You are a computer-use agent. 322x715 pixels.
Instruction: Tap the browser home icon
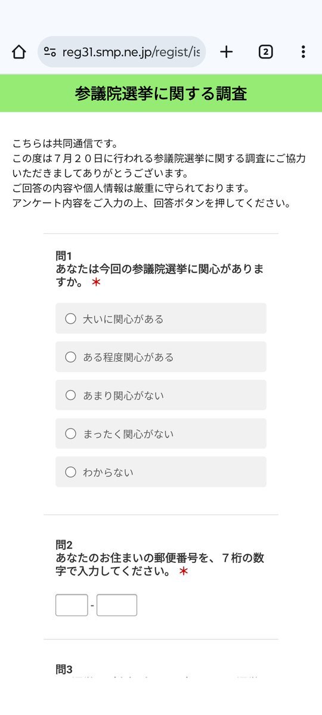point(18,52)
